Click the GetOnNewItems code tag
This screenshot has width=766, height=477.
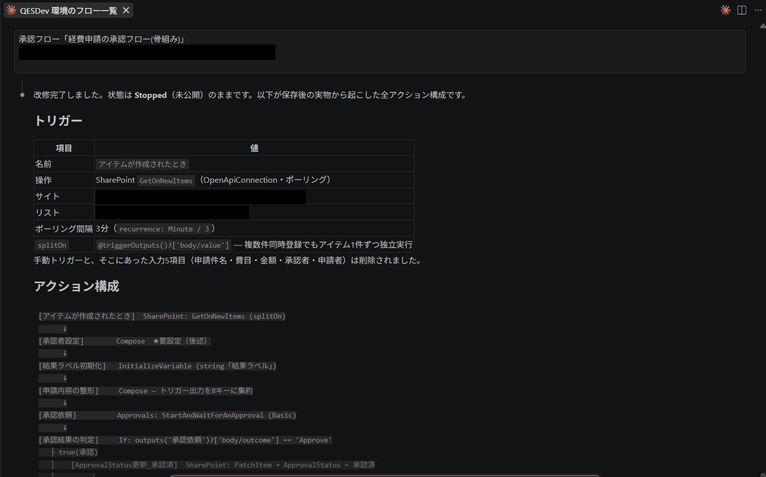pos(166,181)
